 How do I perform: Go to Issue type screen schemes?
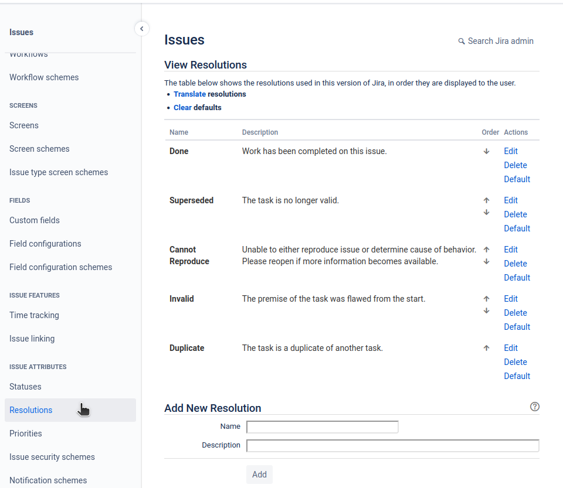pos(59,172)
